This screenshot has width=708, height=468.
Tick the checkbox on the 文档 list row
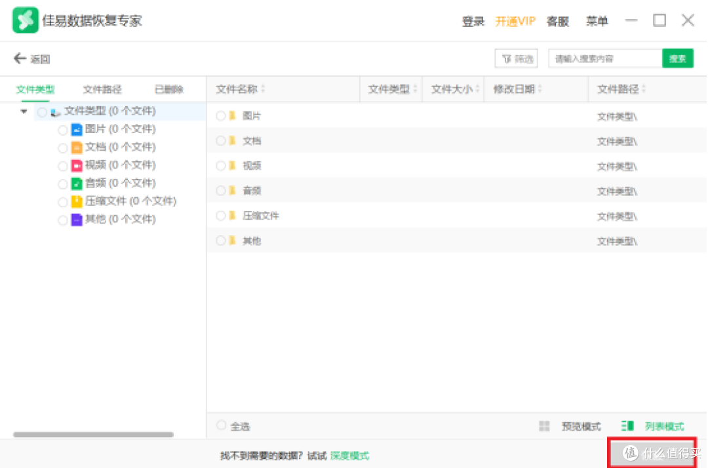(x=220, y=141)
